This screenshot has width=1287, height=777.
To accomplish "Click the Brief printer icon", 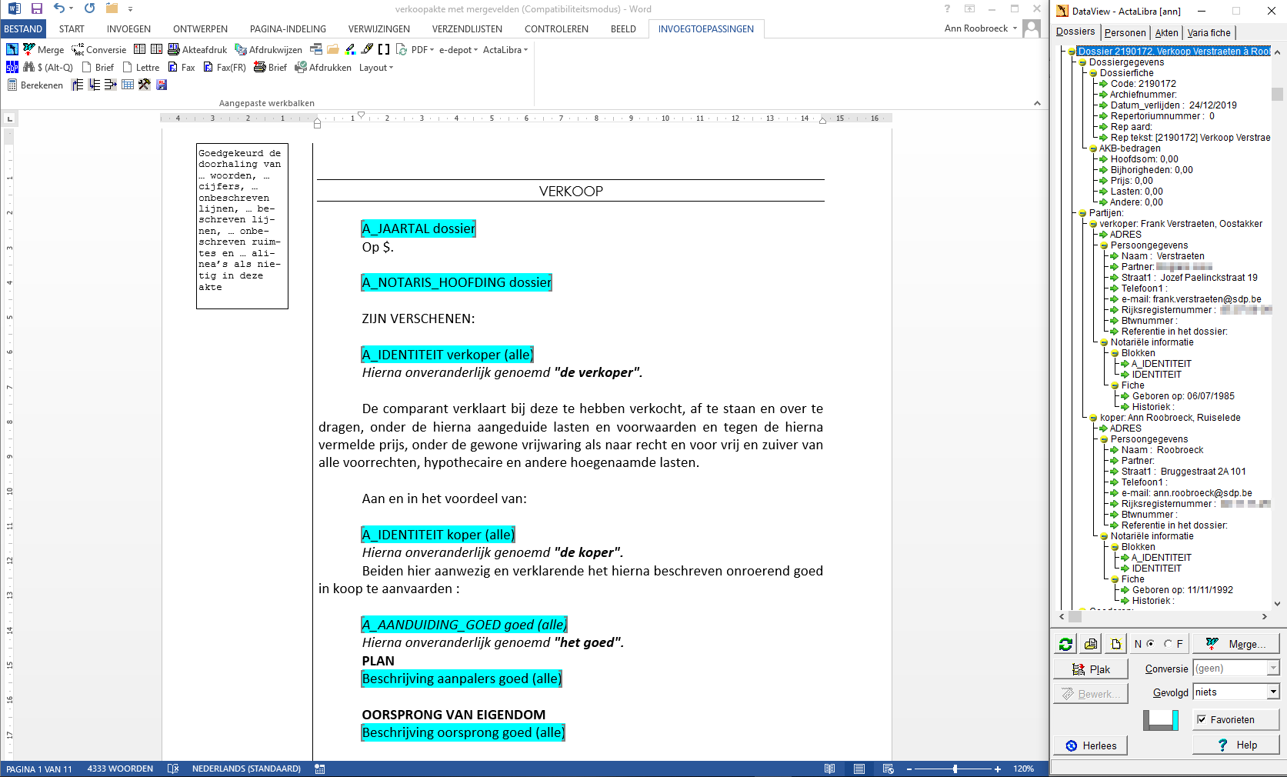I will [x=260, y=67].
